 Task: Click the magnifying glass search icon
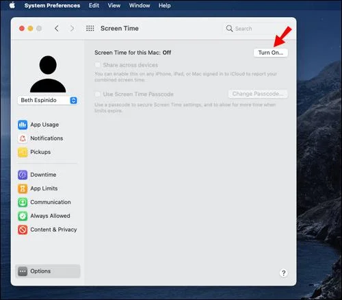pos(229,29)
